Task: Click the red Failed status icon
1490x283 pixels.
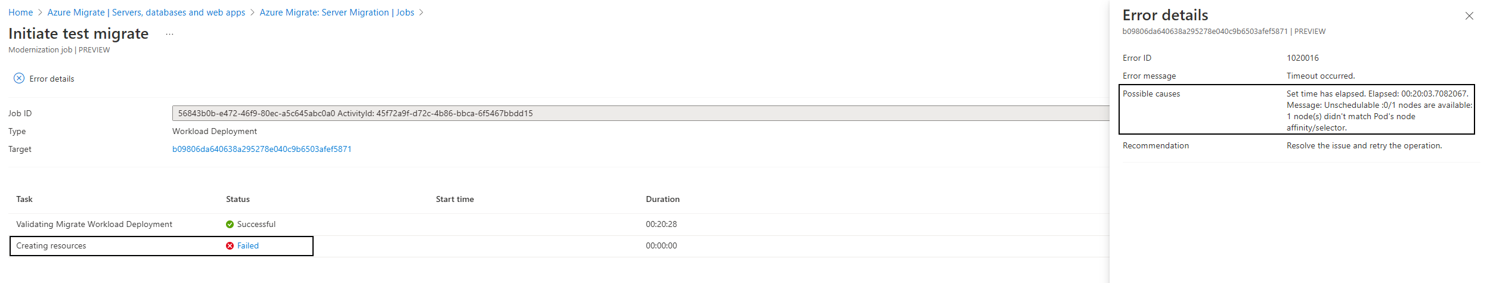Action: pos(230,246)
